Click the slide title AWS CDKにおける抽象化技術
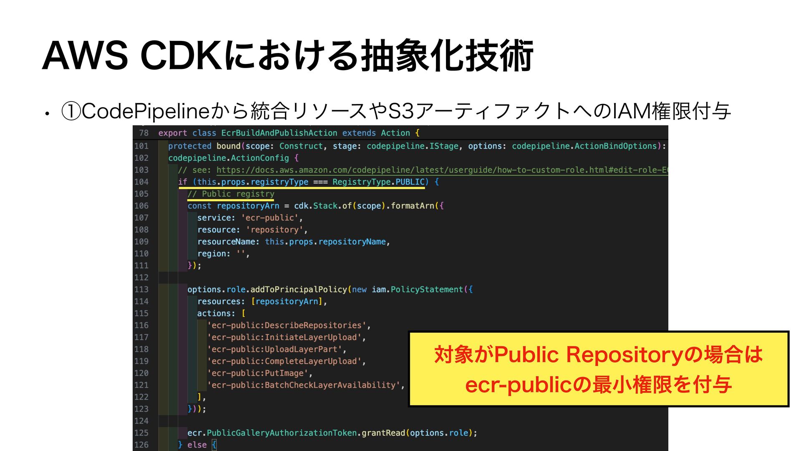 coord(288,56)
